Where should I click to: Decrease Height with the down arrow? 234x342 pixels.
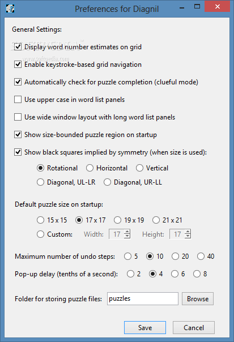188,237
